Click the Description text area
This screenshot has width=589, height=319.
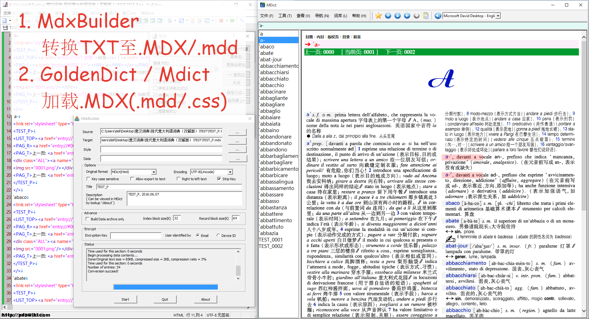tap(185, 199)
